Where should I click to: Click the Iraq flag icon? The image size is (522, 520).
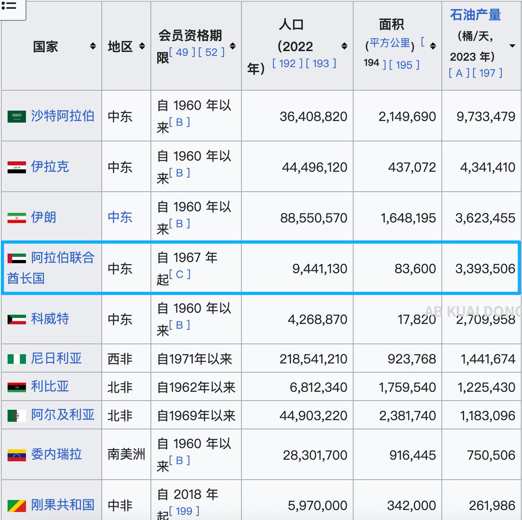coord(17,167)
